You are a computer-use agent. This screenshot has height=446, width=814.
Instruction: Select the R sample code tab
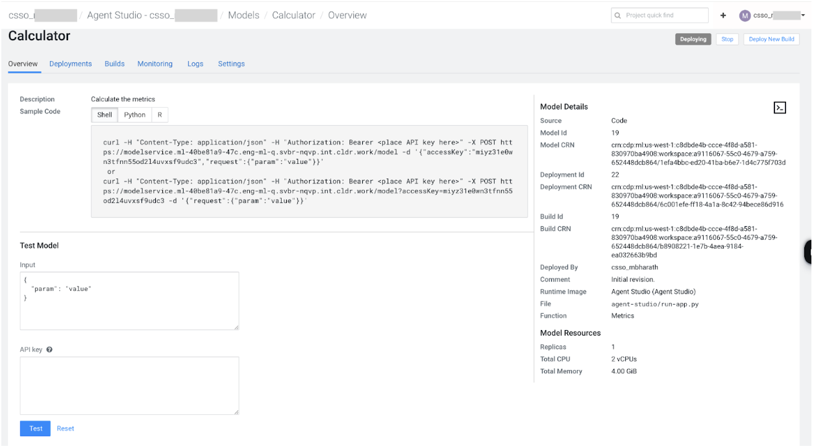(160, 115)
